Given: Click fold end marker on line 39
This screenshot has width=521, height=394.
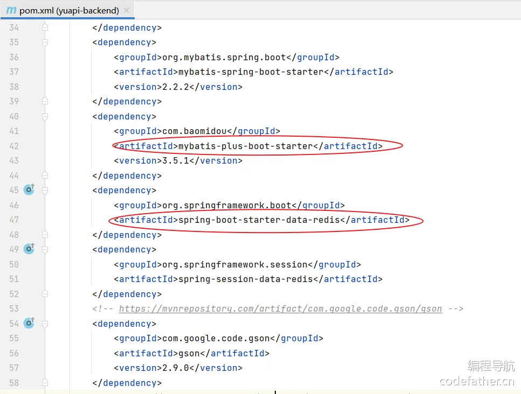Looking at the screenshot, I should 45,101.
